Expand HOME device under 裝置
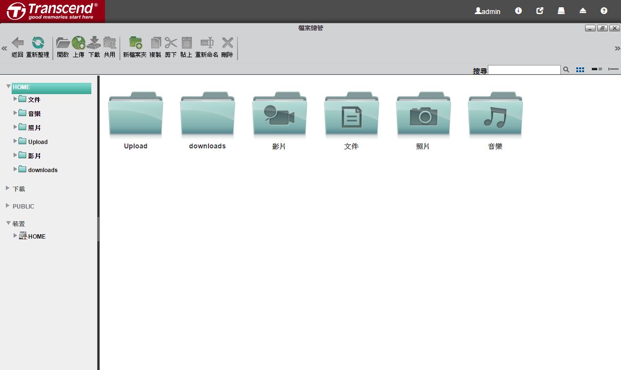The width and height of the screenshot is (621, 370). (16, 236)
